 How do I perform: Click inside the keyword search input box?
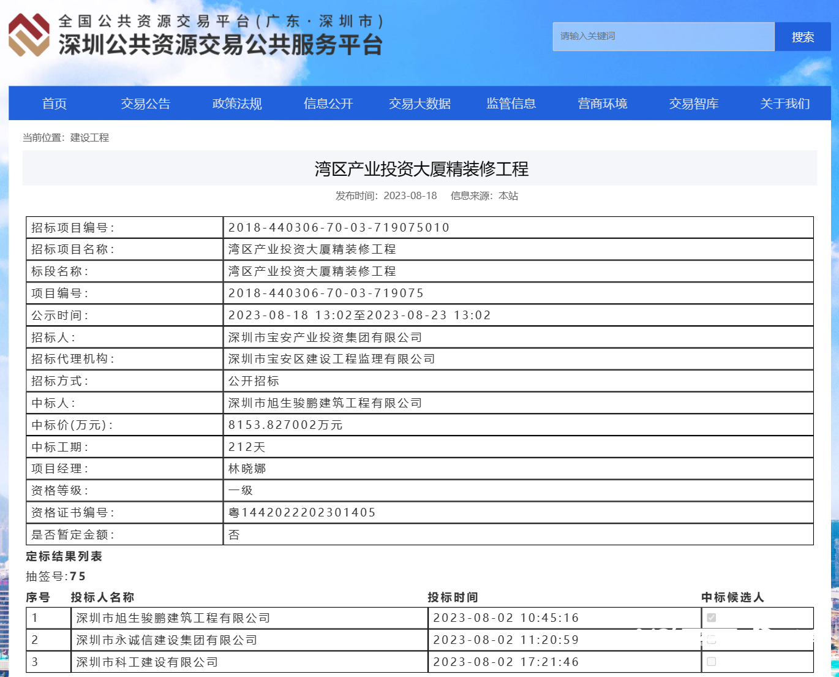663,36
